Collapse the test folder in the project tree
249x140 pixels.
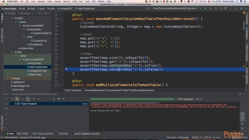(x=12, y=52)
